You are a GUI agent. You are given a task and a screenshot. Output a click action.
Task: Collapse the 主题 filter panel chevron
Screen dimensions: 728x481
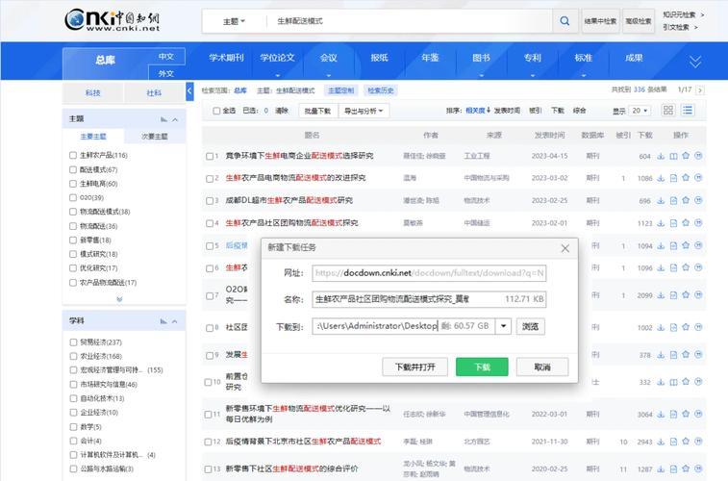175,120
